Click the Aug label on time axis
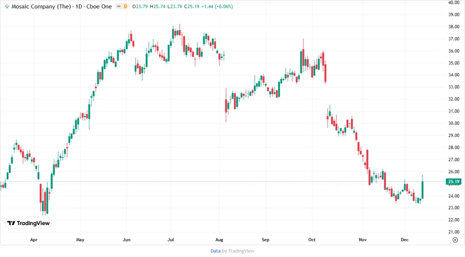 click(219, 239)
